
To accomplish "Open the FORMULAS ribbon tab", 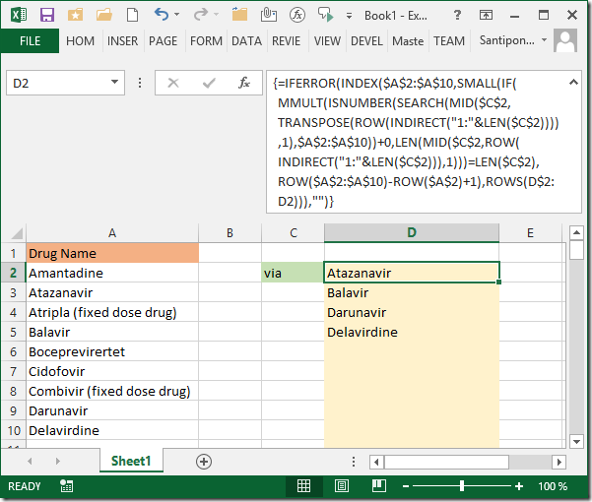I will (x=206, y=40).
